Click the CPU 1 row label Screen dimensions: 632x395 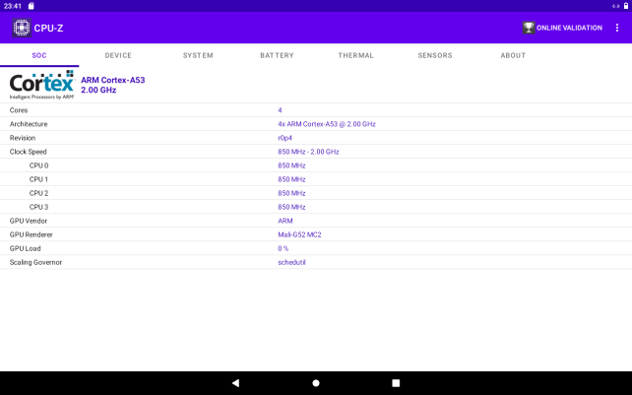pyautogui.click(x=38, y=179)
